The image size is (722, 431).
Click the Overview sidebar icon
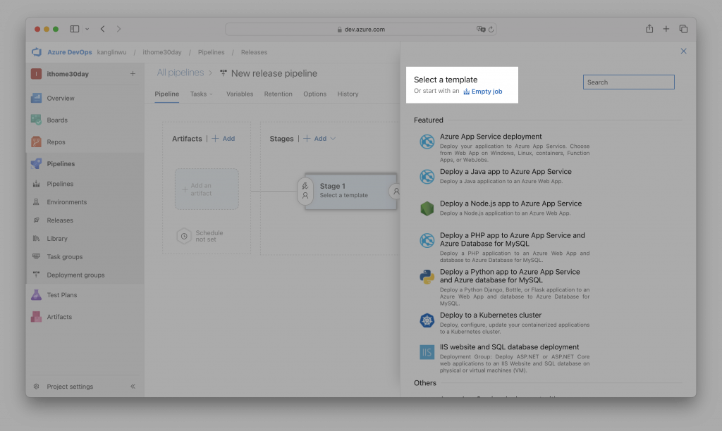[x=37, y=98]
